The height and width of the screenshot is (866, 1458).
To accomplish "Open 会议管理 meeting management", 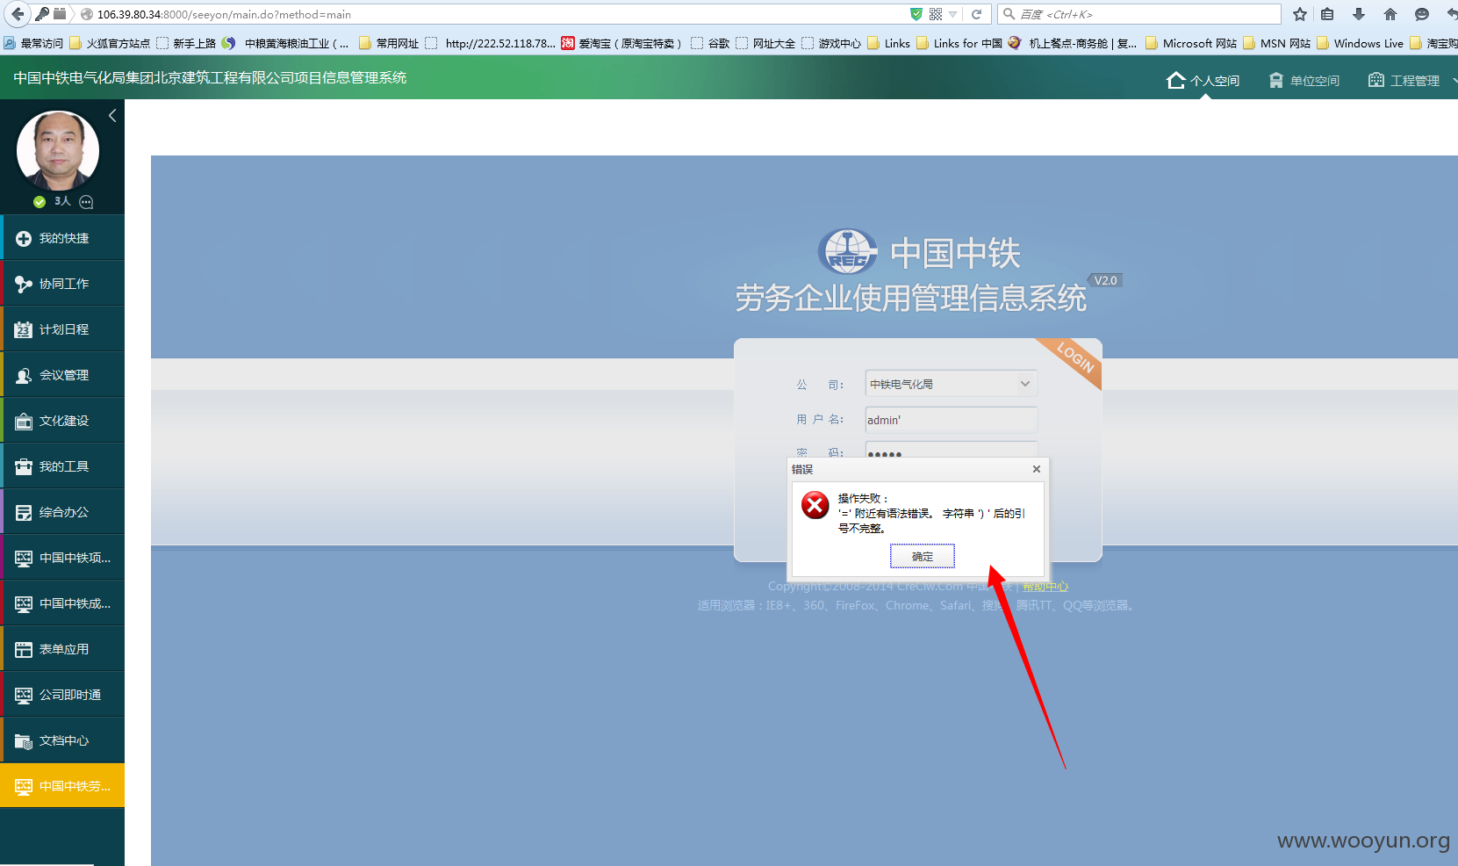I will point(62,375).
